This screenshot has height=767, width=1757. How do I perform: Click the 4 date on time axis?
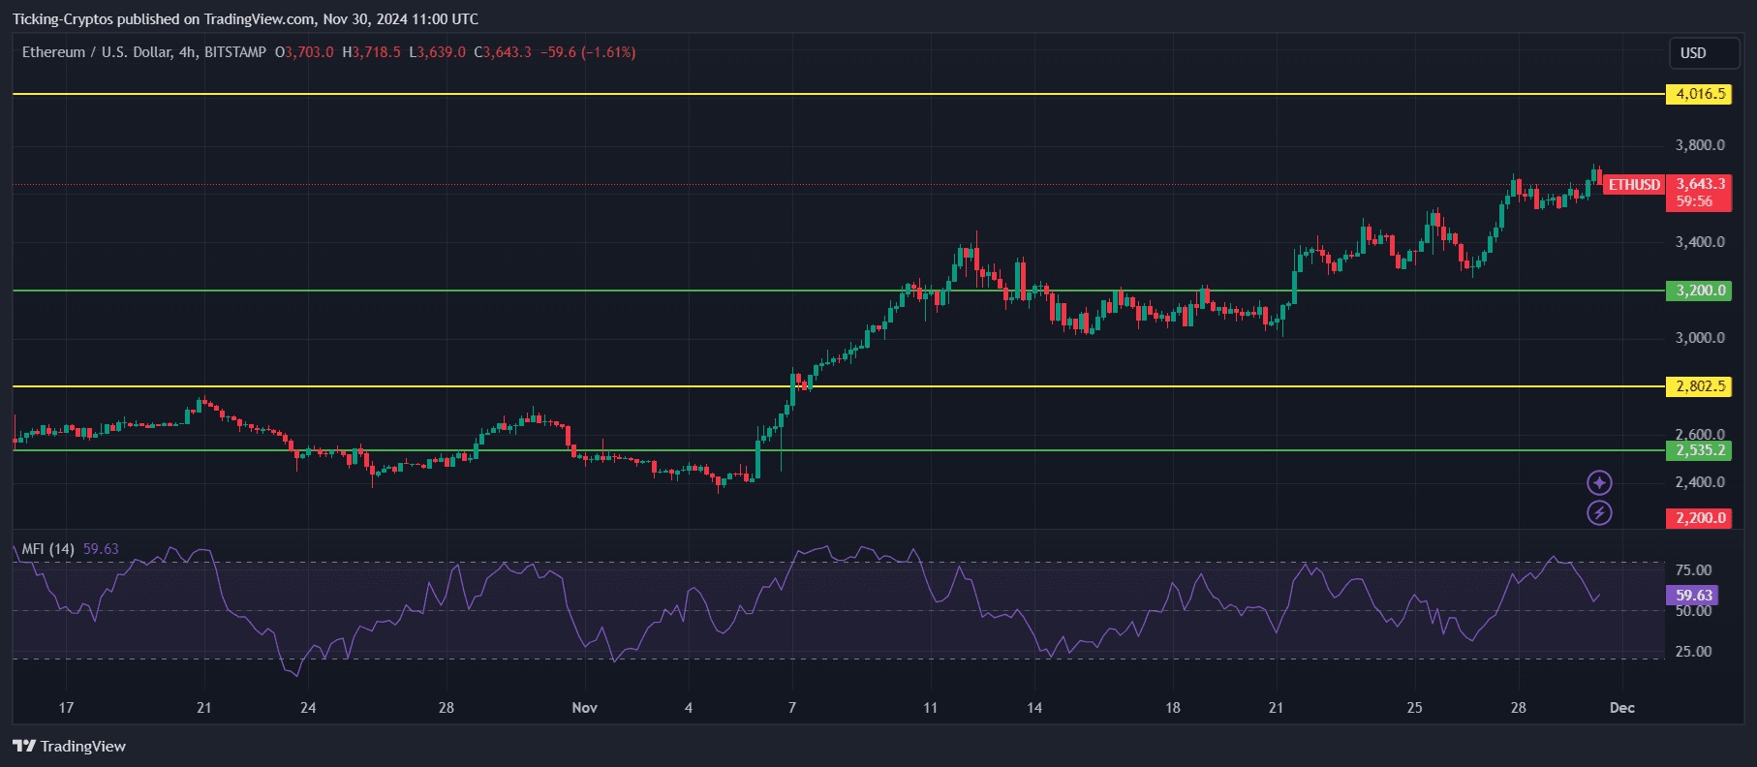[x=689, y=708]
